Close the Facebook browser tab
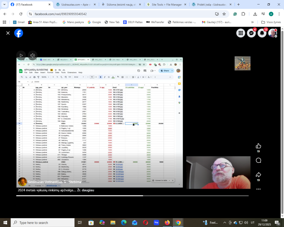The height and width of the screenshot is (227, 284). point(49,4)
